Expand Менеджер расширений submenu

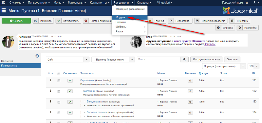pyautogui.click(x=129, y=9)
